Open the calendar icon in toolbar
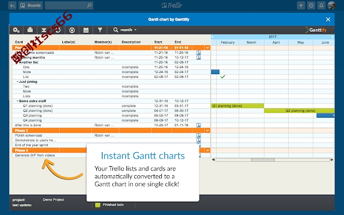Screen dimensions: 344x215 [86, 30]
